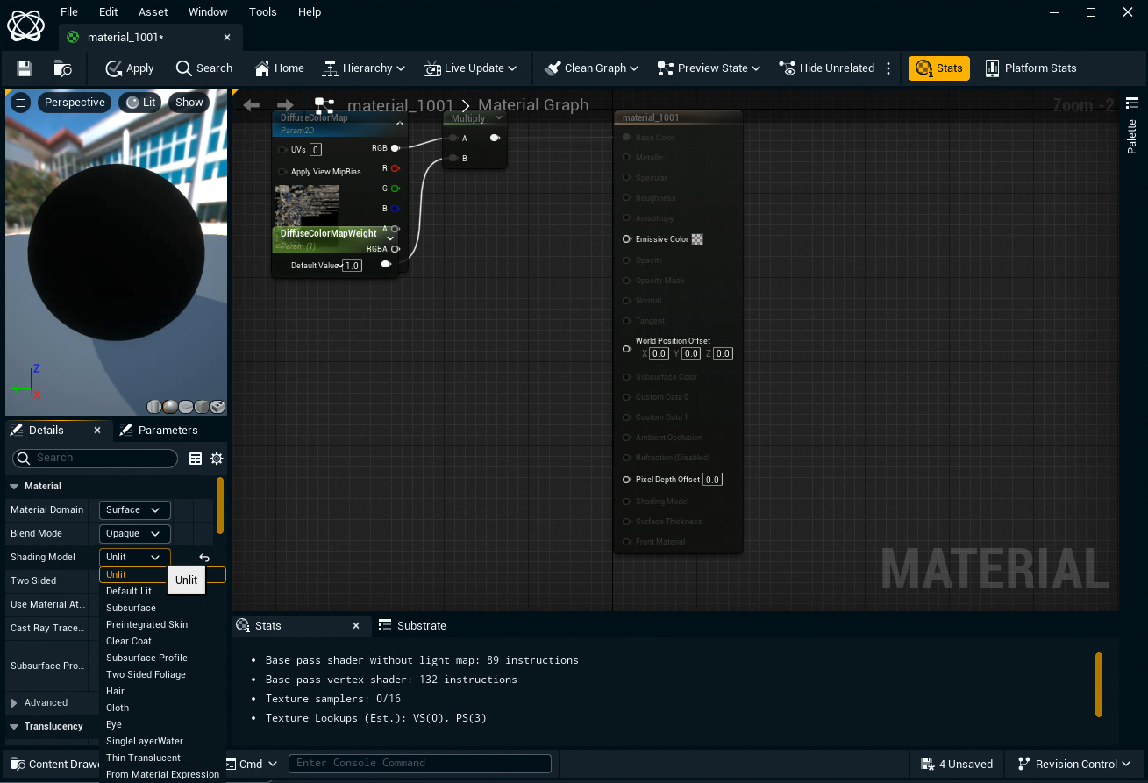Open the Blend Mode dropdown
1148x783 pixels.
tap(134, 533)
